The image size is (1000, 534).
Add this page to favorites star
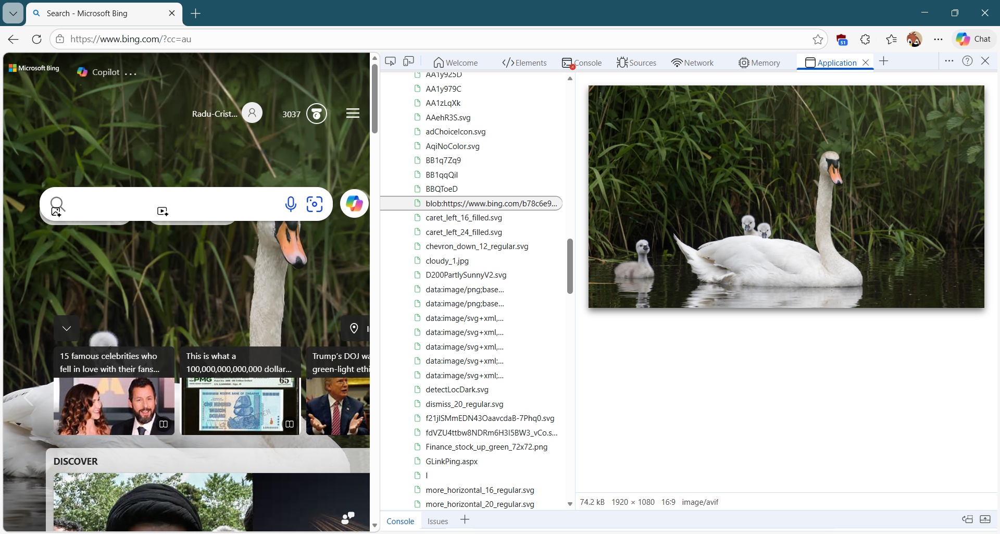click(x=818, y=39)
